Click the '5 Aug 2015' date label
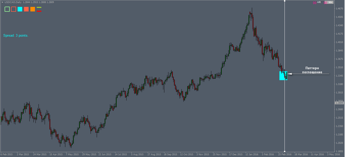 pos(138,154)
